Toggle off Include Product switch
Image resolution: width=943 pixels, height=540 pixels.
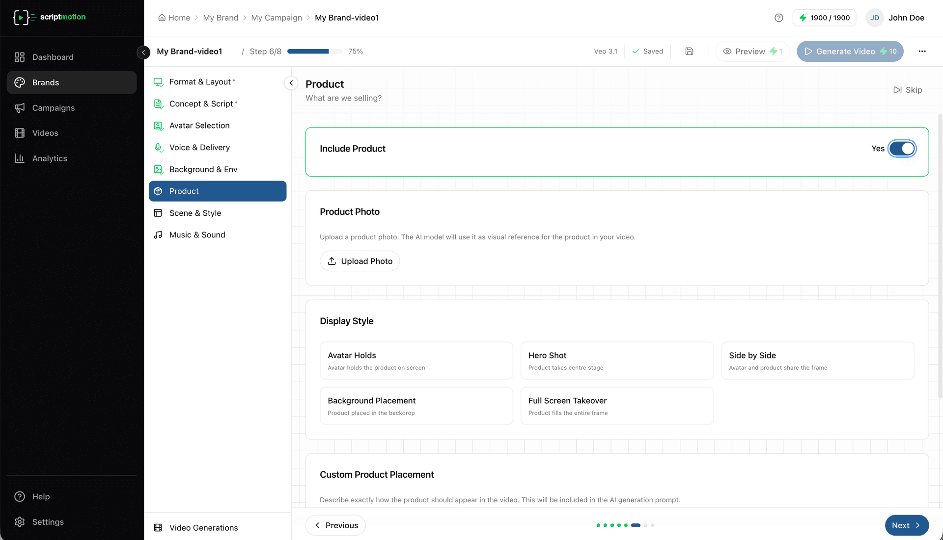click(902, 149)
